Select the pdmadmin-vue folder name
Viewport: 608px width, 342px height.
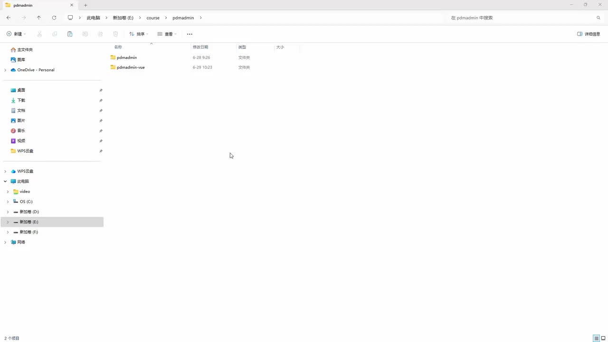coord(131,67)
